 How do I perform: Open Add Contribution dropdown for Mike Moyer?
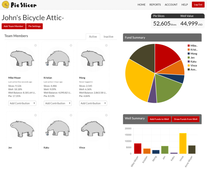coord(22,103)
